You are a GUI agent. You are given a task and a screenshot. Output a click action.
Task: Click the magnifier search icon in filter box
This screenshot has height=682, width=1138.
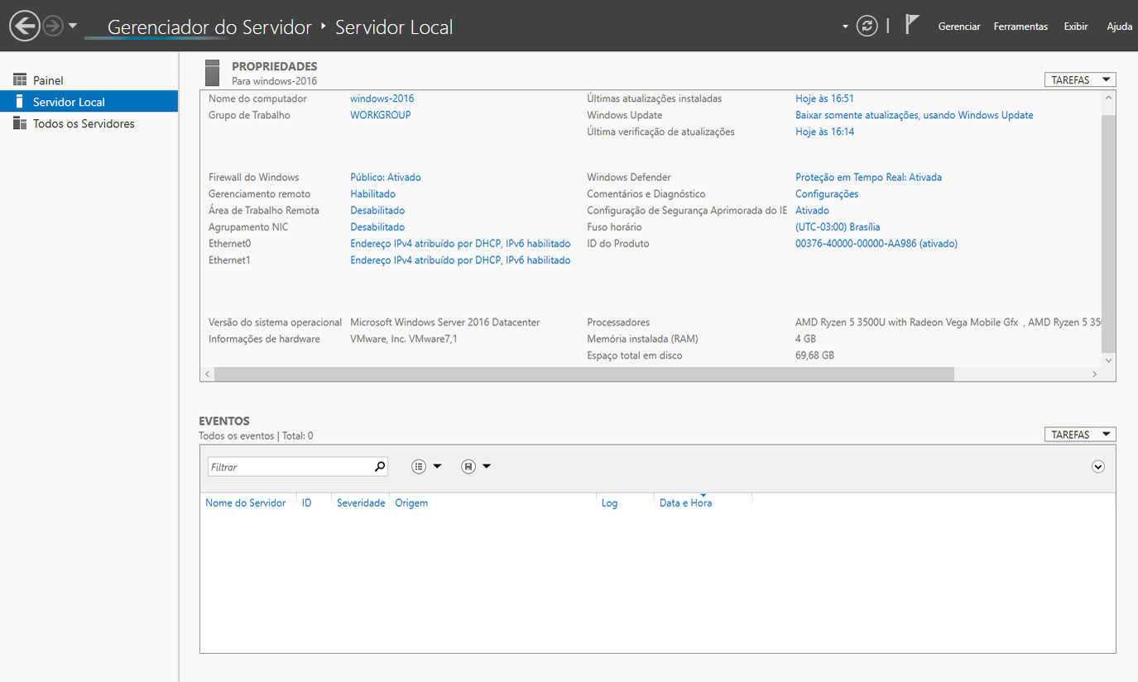pyautogui.click(x=380, y=466)
